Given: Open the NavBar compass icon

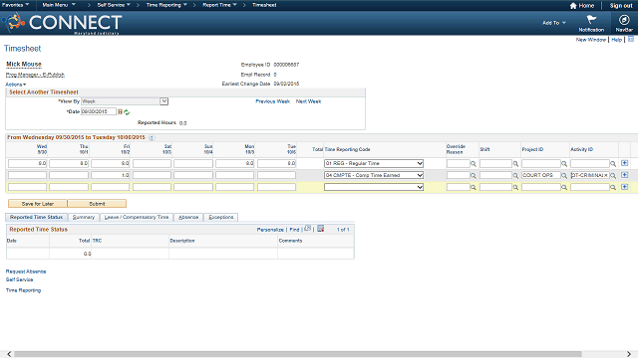Looking at the screenshot, I should click(624, 20).
